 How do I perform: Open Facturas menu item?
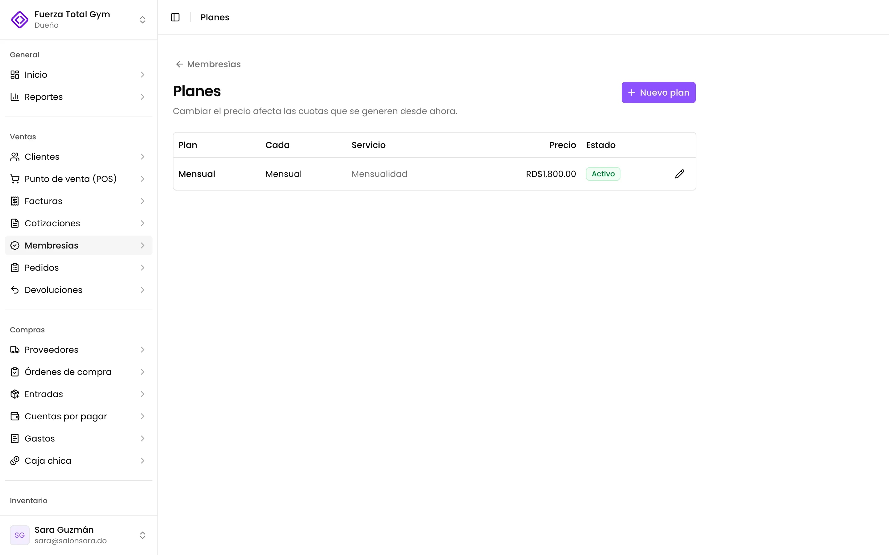click(79, 201)
